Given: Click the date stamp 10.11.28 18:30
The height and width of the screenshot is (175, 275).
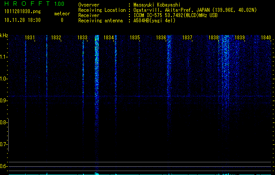Looking at the screenshot, I should 22,20.
